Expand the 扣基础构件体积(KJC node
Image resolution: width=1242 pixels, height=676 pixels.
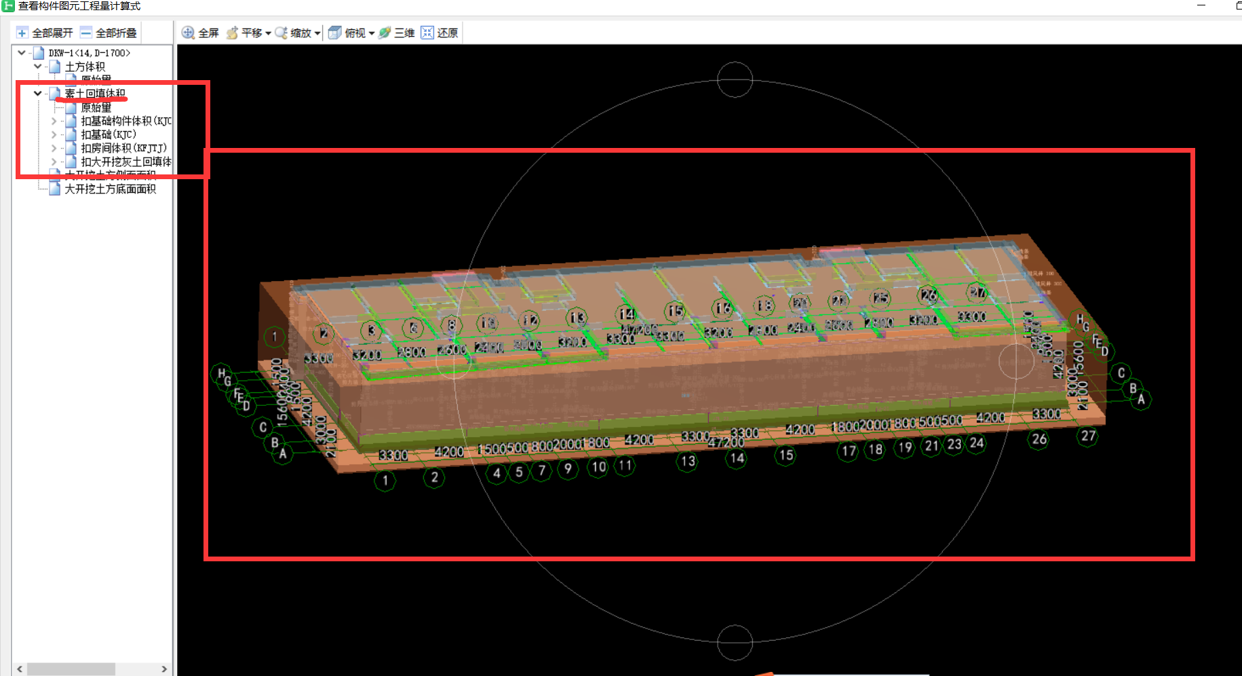pyautogui.click(x=54, y=121)
